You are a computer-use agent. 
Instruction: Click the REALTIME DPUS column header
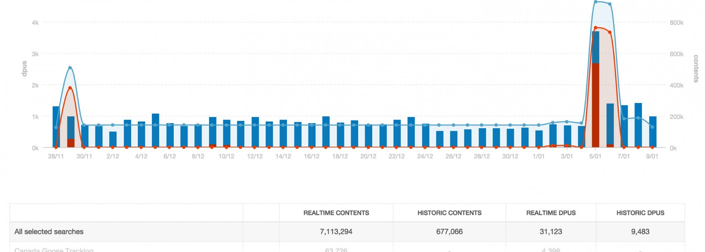pos(551,213)
